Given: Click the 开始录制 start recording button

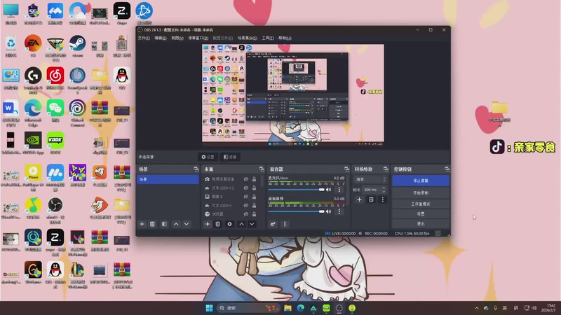Looking at the screenshot, I should click(421, 192).
